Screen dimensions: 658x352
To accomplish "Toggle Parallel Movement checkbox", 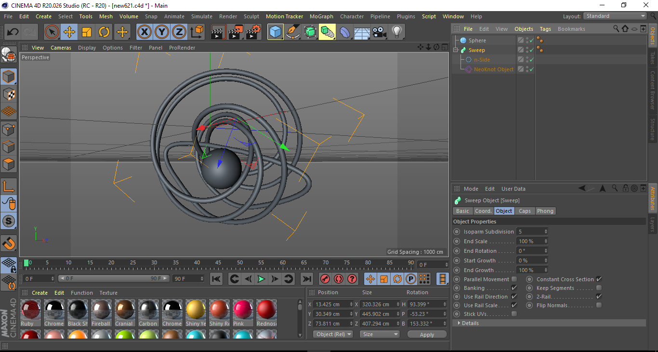I will click(x=514, y=279).
